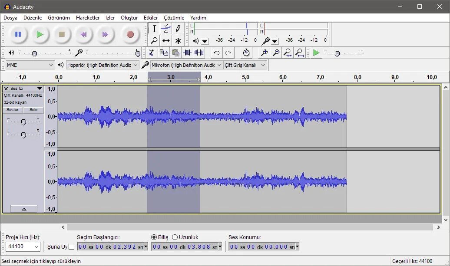Viewport: 450px width, 266px height.
Task: Toggle the Sustur (mute) button
Action: click(x=12, y=110)
